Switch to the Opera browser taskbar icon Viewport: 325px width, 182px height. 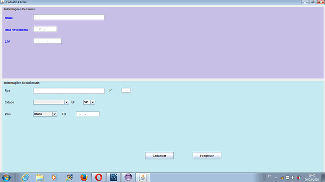pyautogui.click(x=98, y=177)
